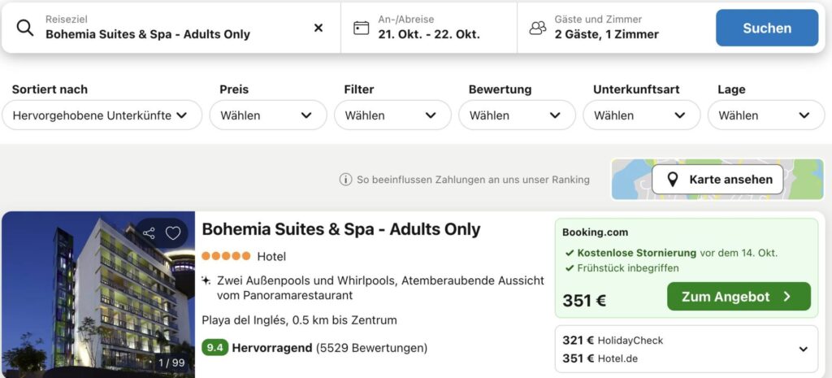This screenshot has height=378, width=832.
Task: Expand more price offers chevron
Action: click(x=804, y=350)
